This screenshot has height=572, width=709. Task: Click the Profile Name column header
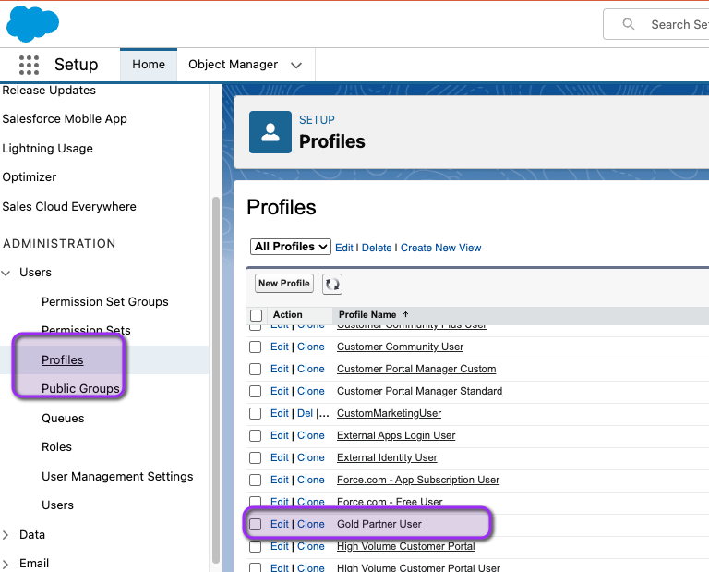pyautogui.click(x=367, y=314)
